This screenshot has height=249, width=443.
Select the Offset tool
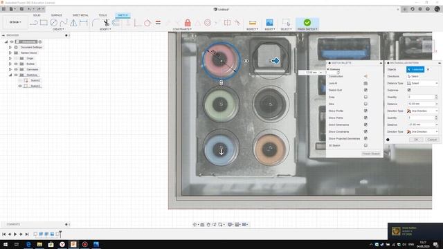pos(116,23)
